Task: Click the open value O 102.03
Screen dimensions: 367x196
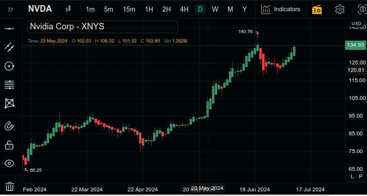Action: click(81, 41)
